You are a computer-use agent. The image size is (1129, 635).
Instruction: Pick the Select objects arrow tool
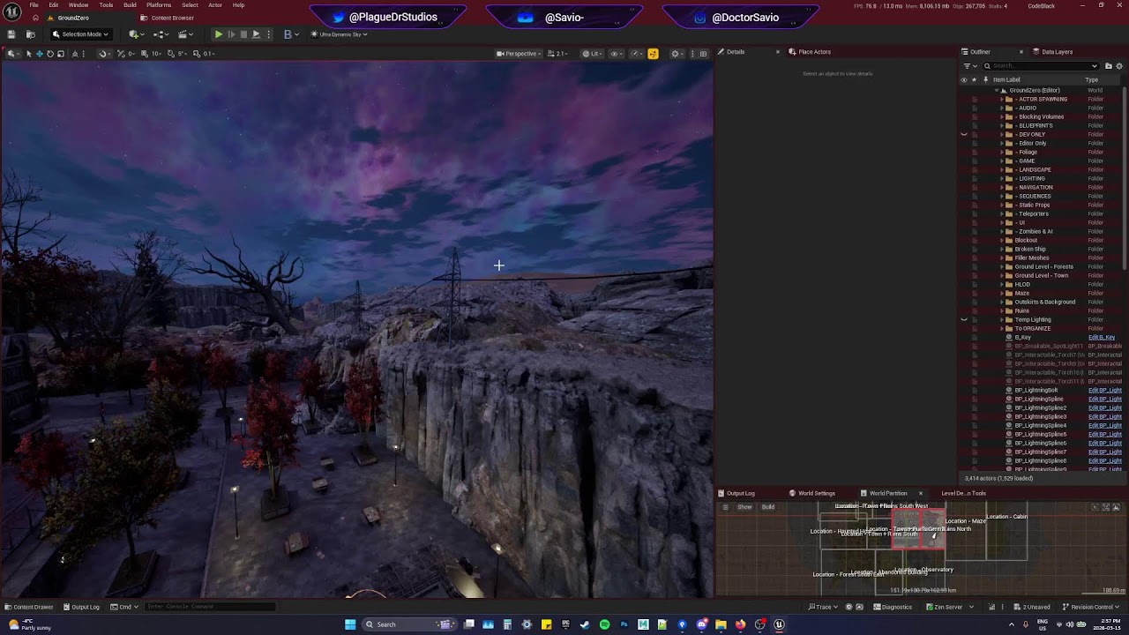click(28, 54)
